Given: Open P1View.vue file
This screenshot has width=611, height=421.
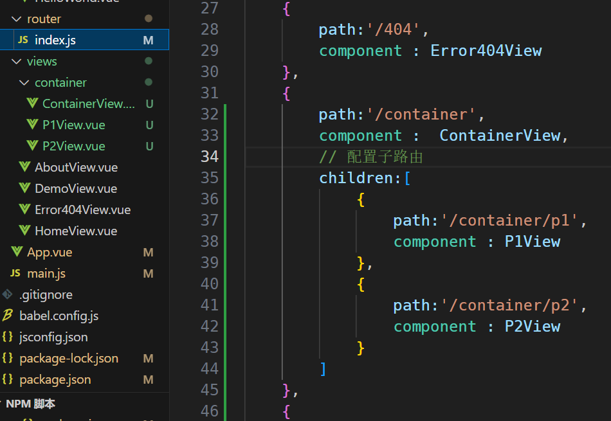Looking at the screenshot, I should pos(74,125).
